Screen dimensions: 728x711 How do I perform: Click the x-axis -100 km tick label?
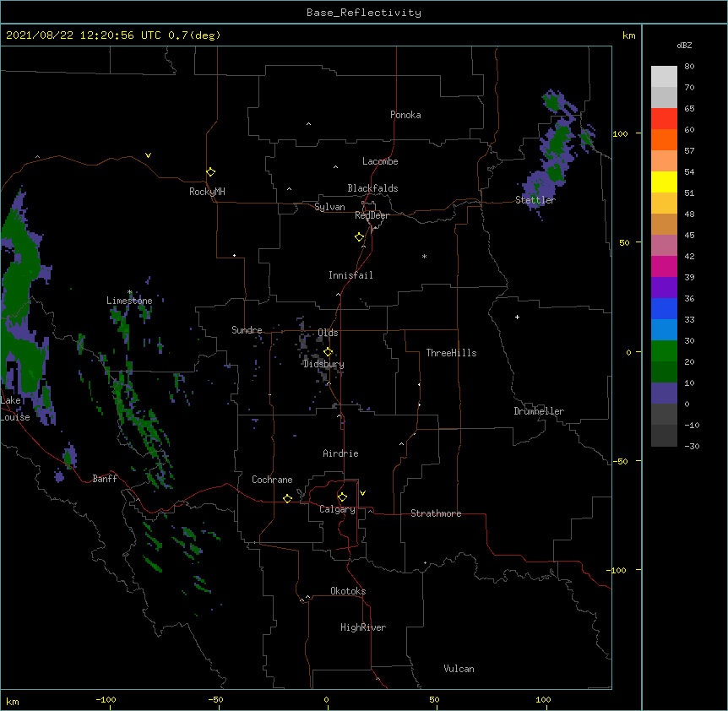(x=106, y=699)
